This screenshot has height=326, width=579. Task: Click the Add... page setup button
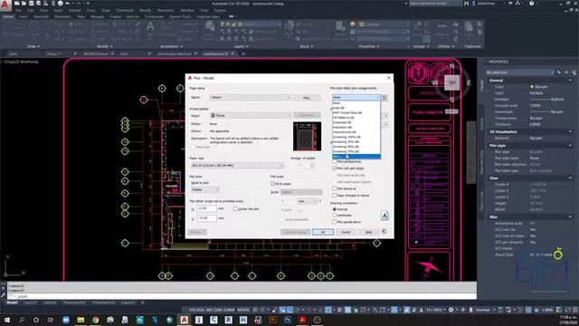coord(307,98)
